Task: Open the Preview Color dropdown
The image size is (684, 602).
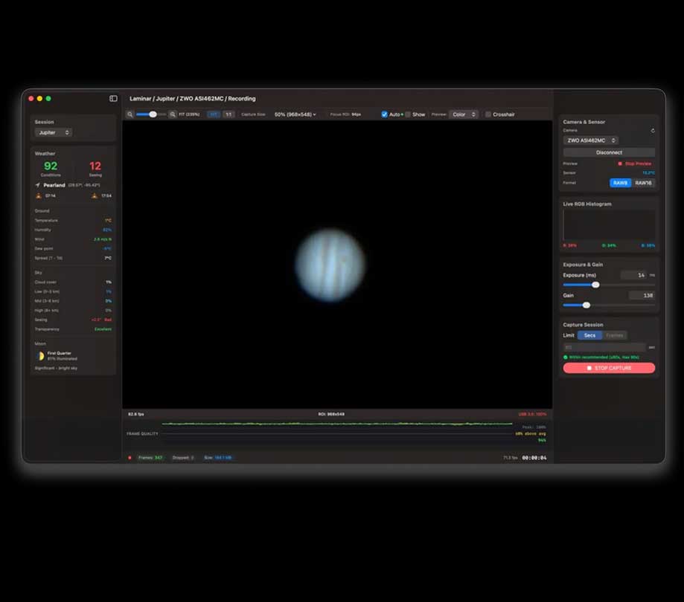Action: click(464, 114)
